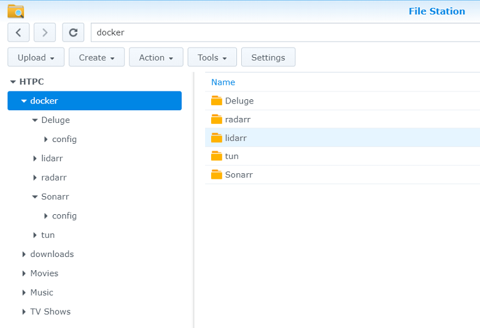This screenshot has height=328, width=480.
Task: Expand the Movies shared folder
Action: pos(23,273)
